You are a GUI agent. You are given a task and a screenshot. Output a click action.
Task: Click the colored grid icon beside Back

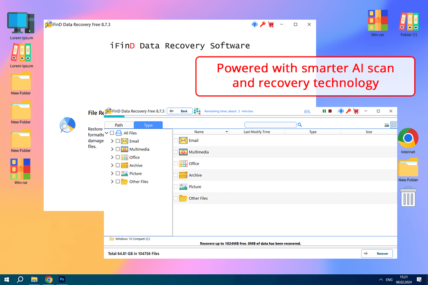[197, 111]
